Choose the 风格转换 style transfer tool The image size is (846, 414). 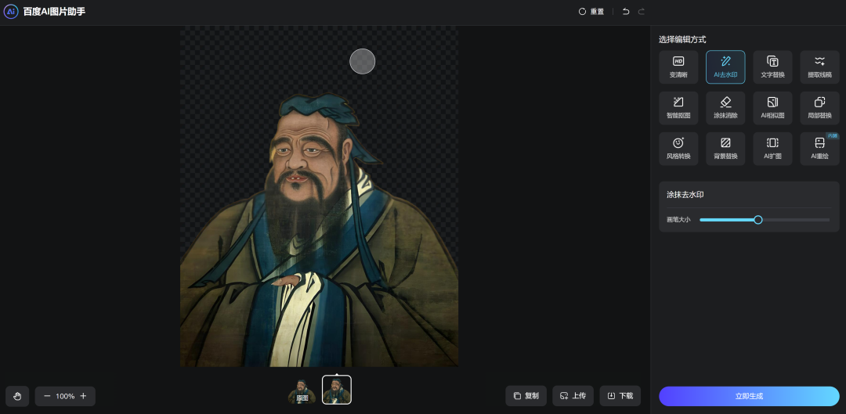[678, 149]
